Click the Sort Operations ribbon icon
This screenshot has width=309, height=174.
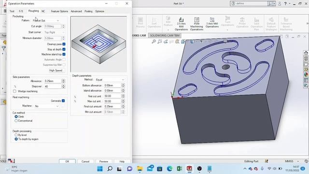coord(154,23)
